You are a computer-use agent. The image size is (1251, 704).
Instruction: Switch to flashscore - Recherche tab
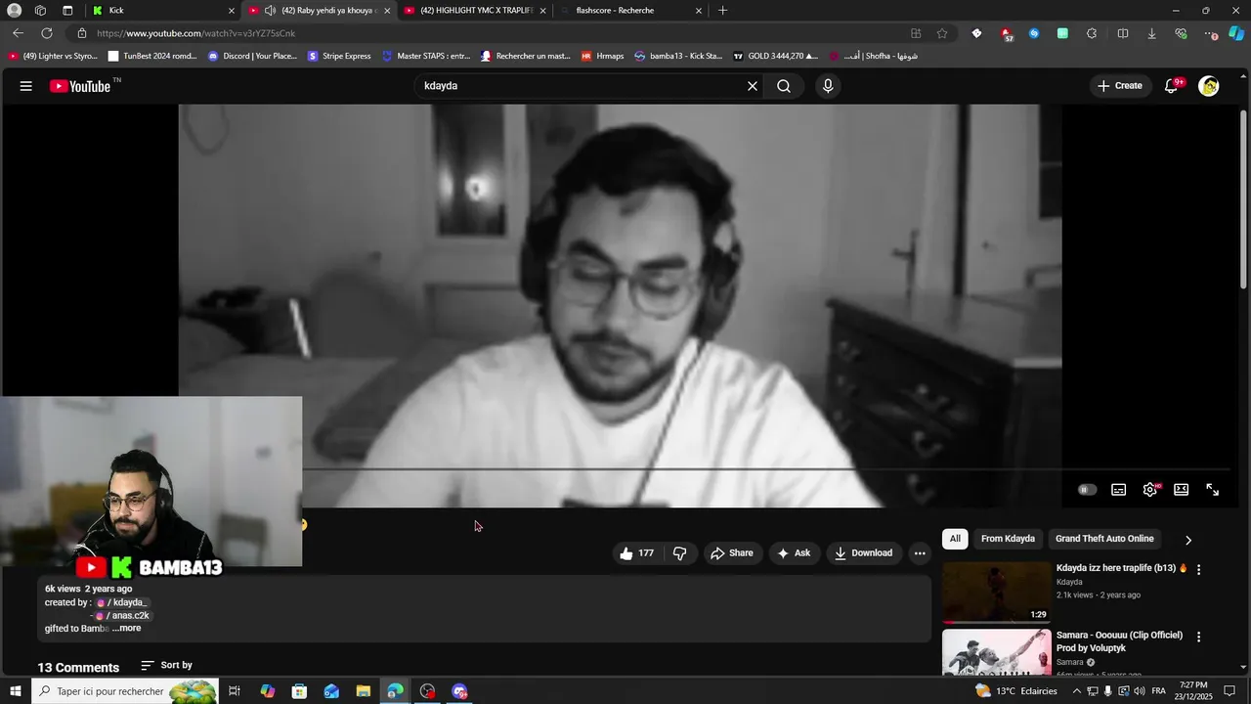[629, 11]
